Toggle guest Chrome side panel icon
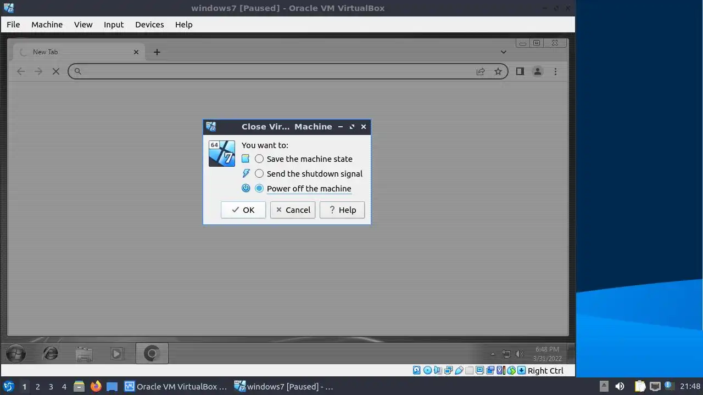The width and height of the screenshot is (703, 395). pos(520,71)
